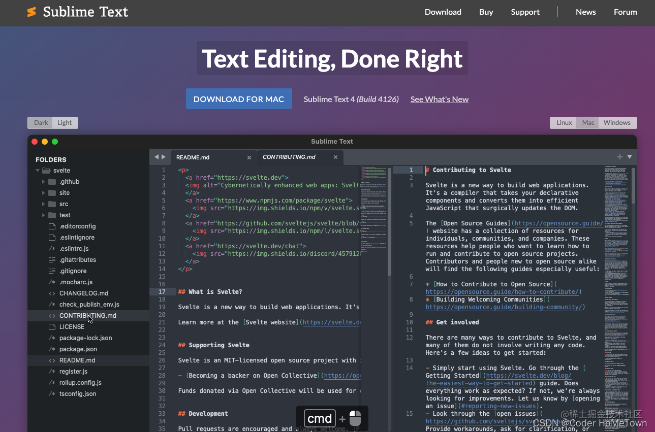Image resolution: width=655 pixels, height=432 pixels.
Task: Open the tab list dropdown arrow
Action: click(x=630, y=157)
